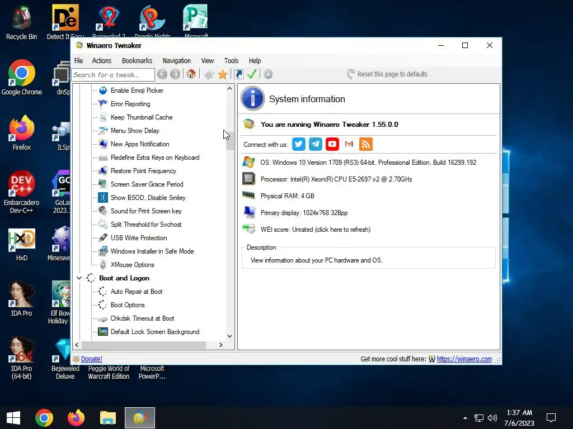Click the back navigation arrow in toolbar

162,74
